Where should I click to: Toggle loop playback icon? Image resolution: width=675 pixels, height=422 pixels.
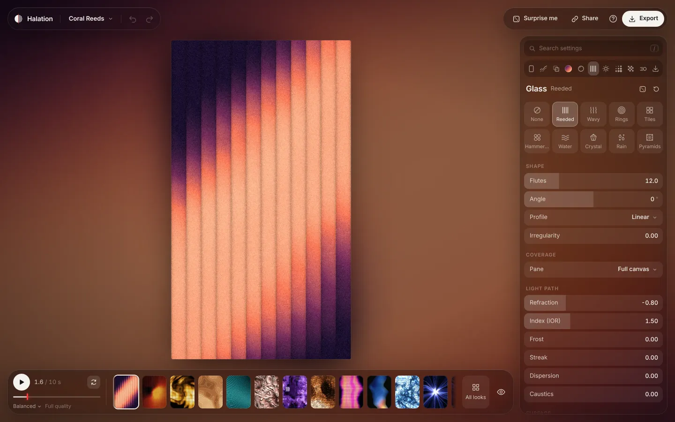click(94, 382)
